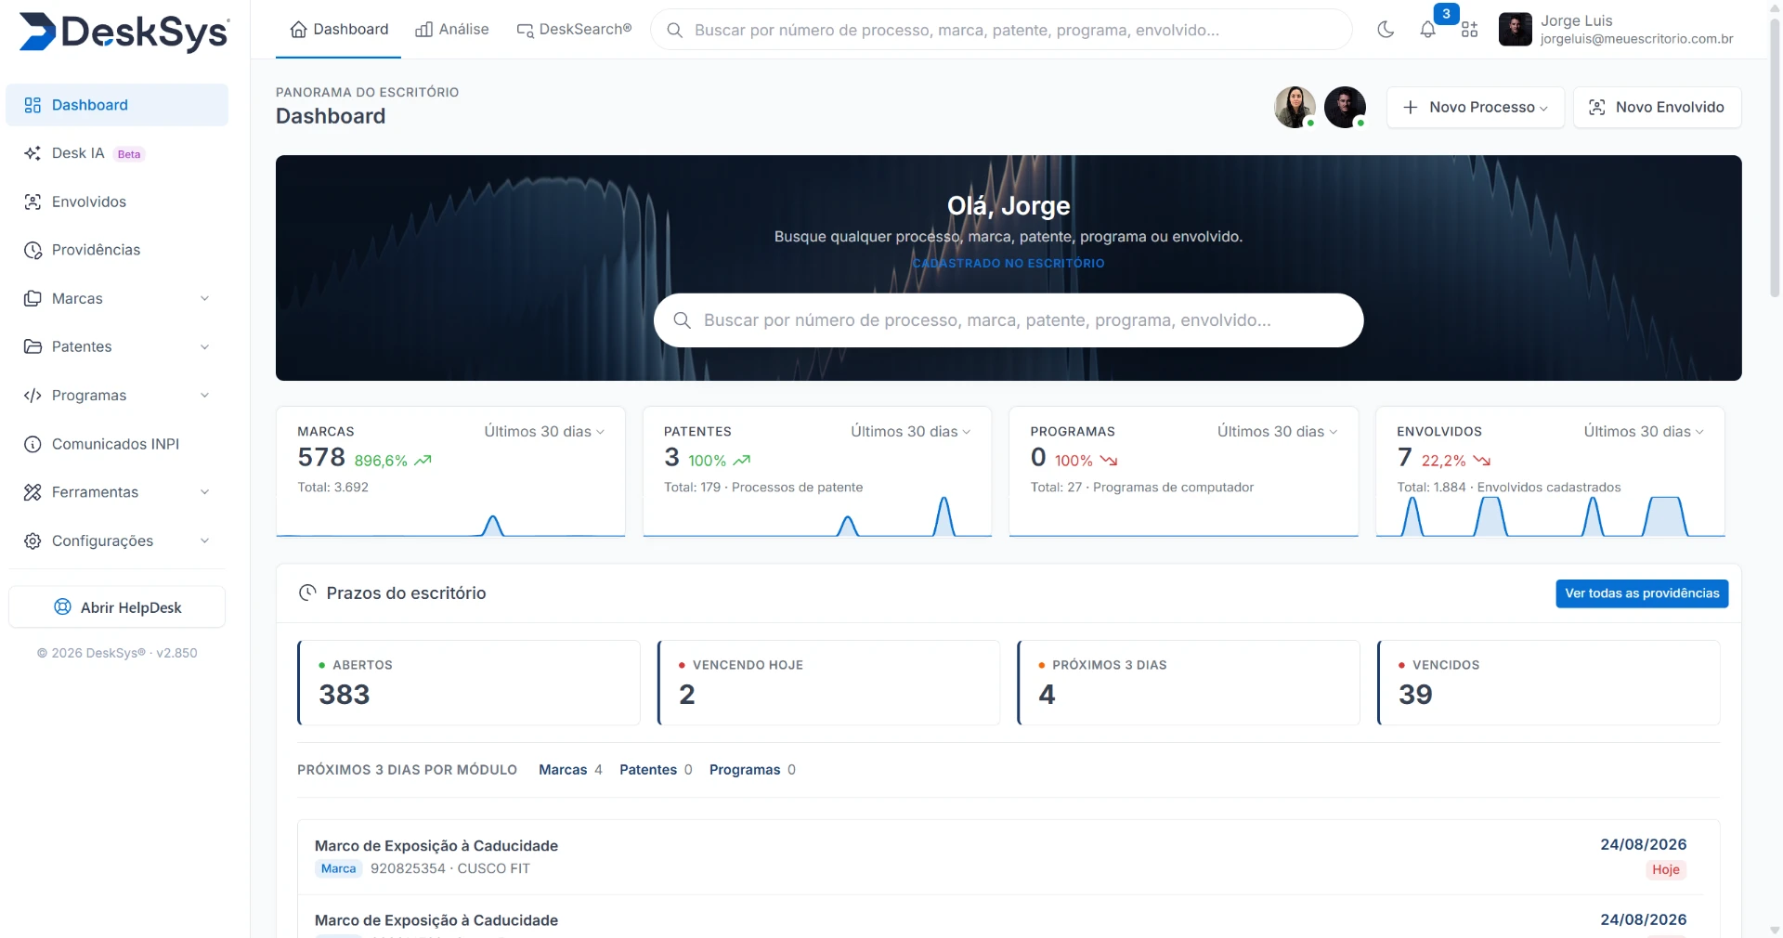The image size is (1783, 938).
Task: Click the Providências sidebar clock icon
Action: [33, 250]
